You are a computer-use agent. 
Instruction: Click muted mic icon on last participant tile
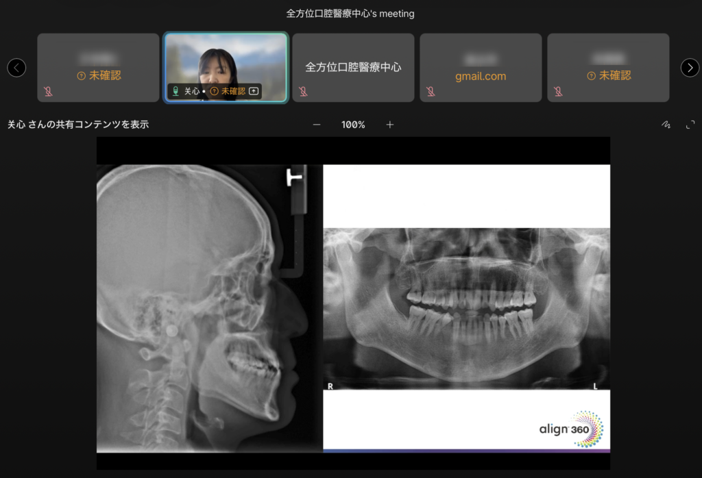[558, 91]
